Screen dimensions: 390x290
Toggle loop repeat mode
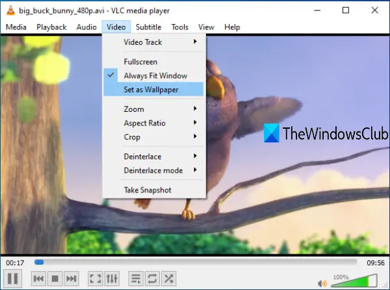point(152,278)
